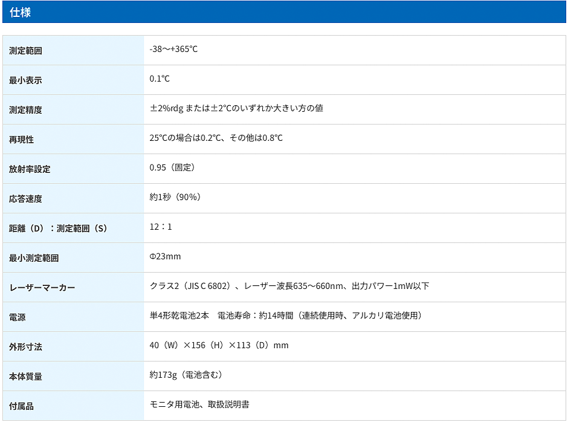Click the 電源 row label

[17, 317]
